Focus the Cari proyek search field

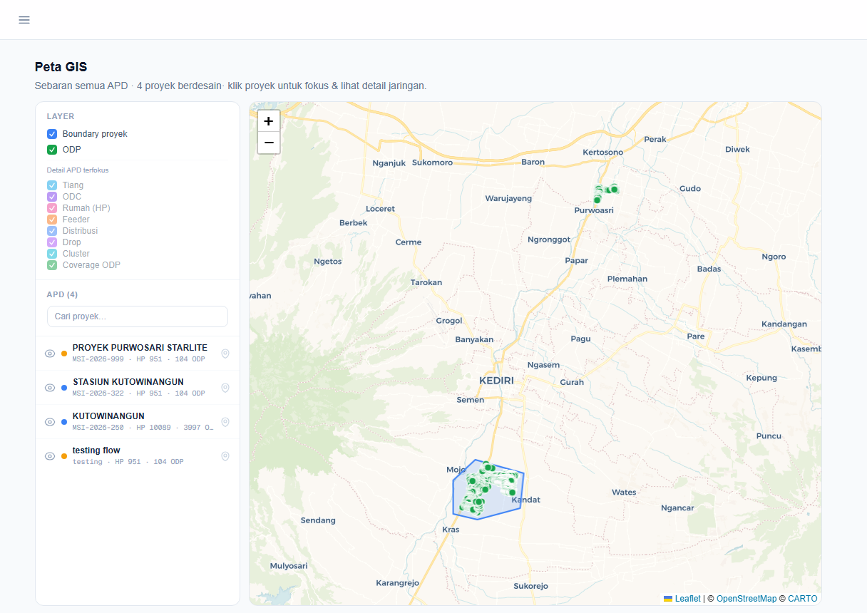click(138, 316)
